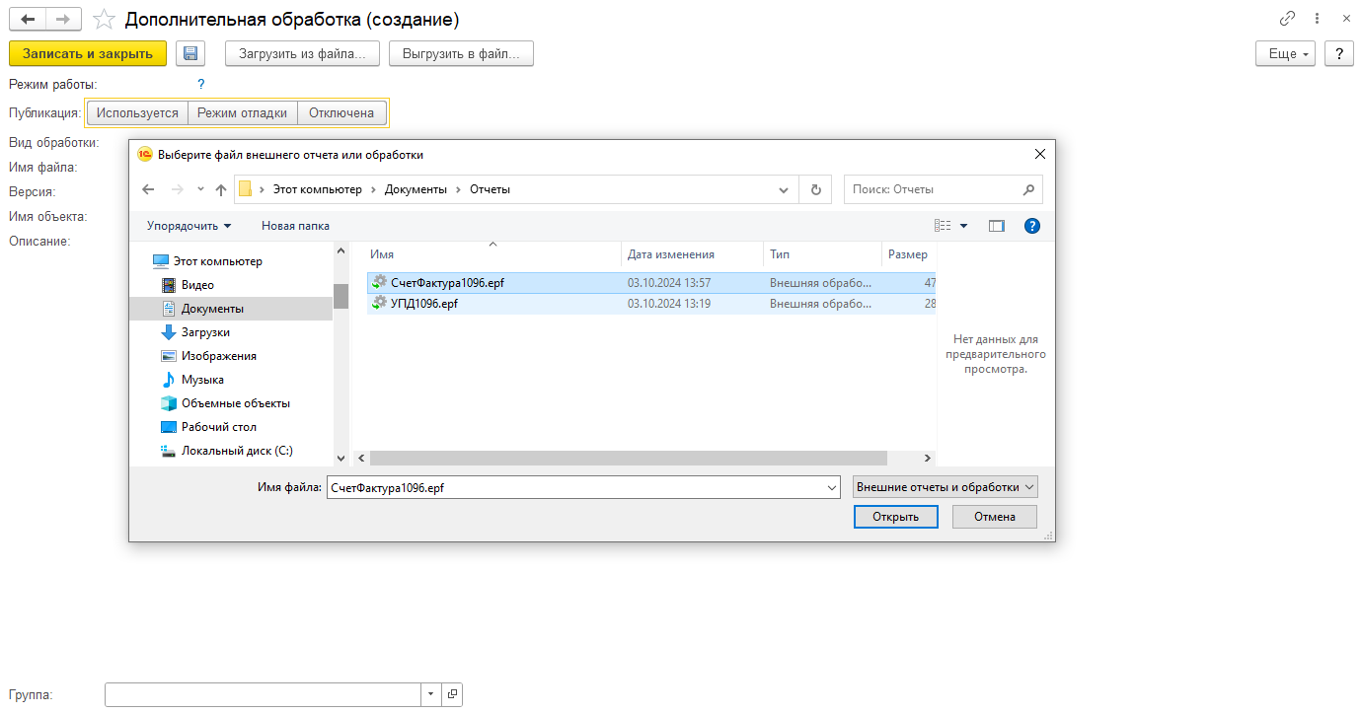This screenshot has width=1362, height=714.
Task: Open the three-dot menu in title area
Action: click(x=1318, y=19)
